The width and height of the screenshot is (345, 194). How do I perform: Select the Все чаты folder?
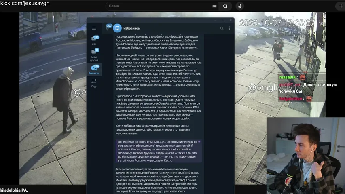tap(94, 69)
